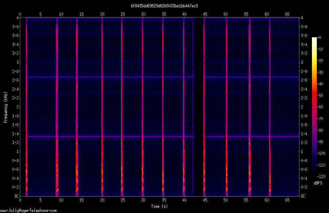Select the "-80" color scale label
The width and height of the screenshot is (329, 213).
tap(320, 130)
